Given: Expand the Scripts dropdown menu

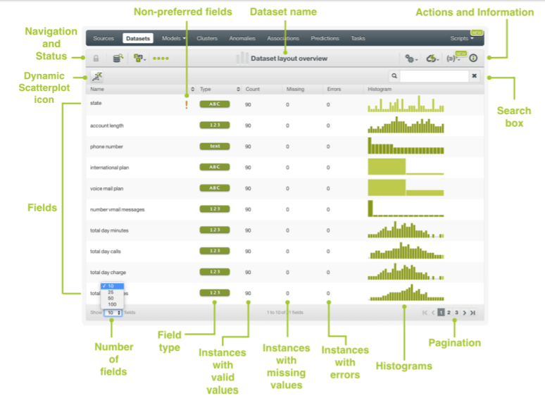Looking at the screenshot, I should pyautogui.click(x=462, y=38).
